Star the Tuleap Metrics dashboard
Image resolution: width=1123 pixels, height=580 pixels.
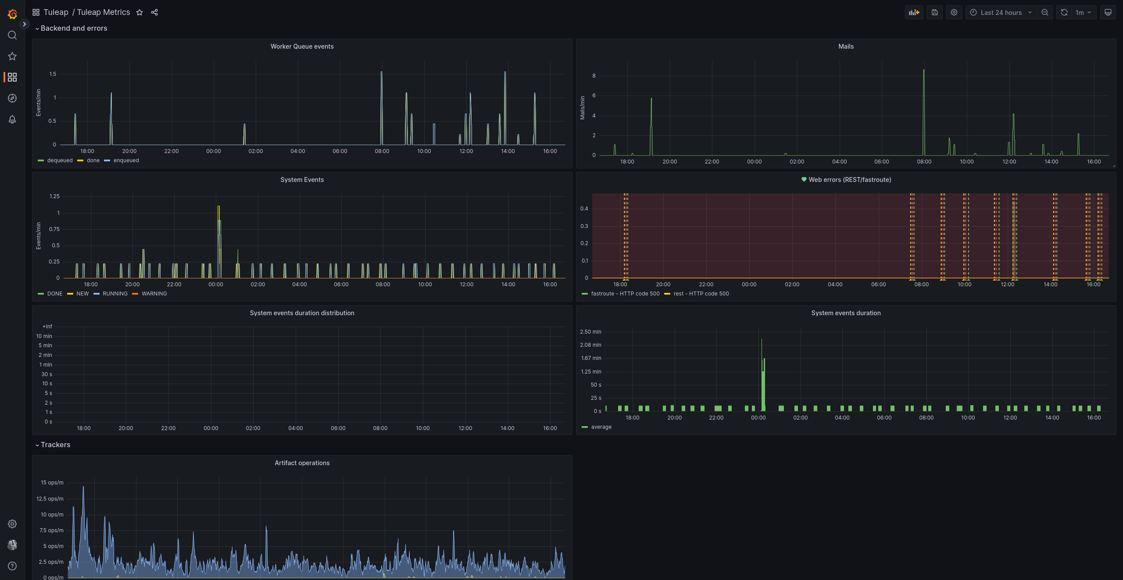point(139,12)
